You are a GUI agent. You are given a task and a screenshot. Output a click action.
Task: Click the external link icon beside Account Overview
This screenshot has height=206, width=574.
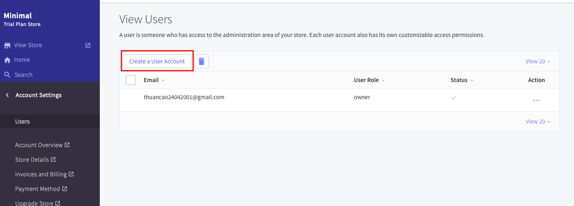(x=67, y=145)
